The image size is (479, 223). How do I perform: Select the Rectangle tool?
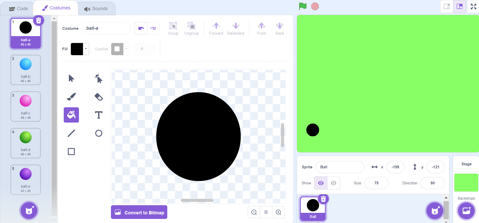pyautogui.click(x=71, y=152)
